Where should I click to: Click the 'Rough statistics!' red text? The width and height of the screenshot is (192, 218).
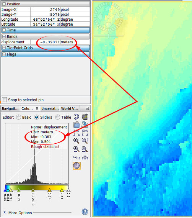pos(45,147)
